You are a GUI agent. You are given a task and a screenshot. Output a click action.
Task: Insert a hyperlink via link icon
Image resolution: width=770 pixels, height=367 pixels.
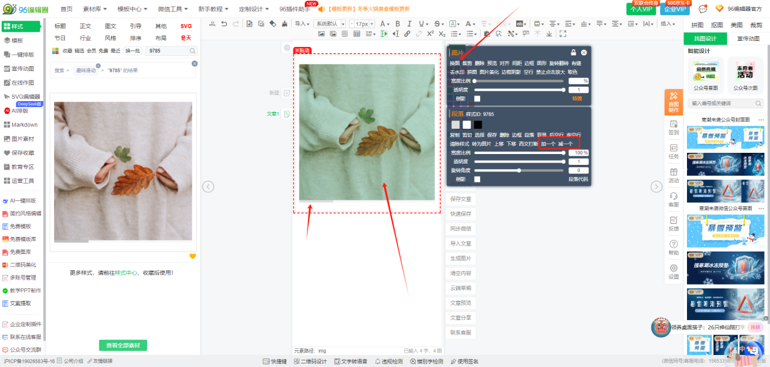407,34
